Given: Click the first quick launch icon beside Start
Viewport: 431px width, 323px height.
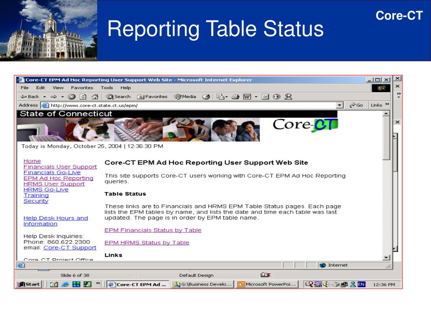Looking at the screenshot, I should click(54, 285).
